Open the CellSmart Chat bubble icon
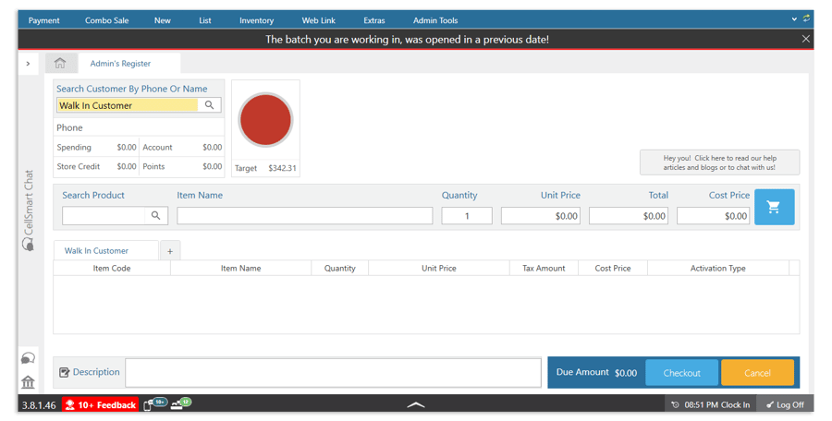Screen dimensions: 832x421 pos(28,358)
